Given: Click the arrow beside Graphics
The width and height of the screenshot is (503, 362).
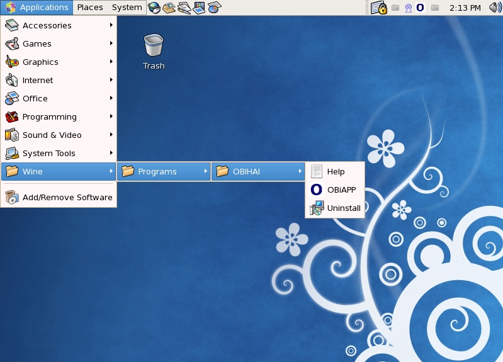Looking at the screenshot, I should pyautogui.click(x=111, y=62).
